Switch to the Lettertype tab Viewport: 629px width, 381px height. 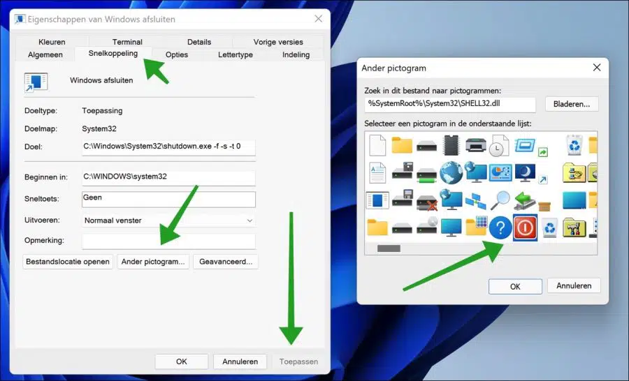tap(236, 54)
